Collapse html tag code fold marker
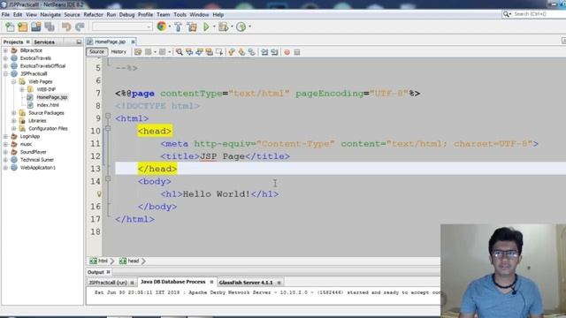 coord(108,116)
